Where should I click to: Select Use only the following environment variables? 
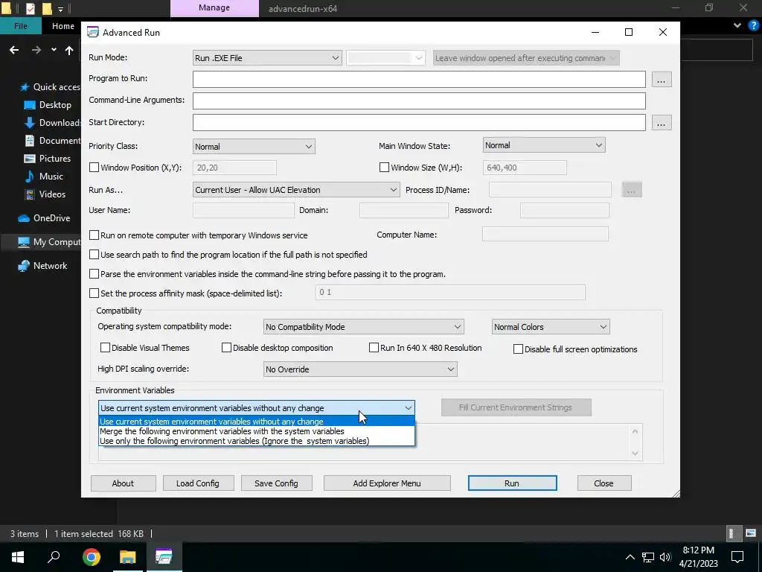point(257,441)
